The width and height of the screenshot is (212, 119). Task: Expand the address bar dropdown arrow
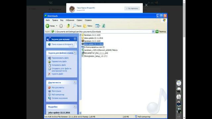pyautogui.click(x=153, y=32)
